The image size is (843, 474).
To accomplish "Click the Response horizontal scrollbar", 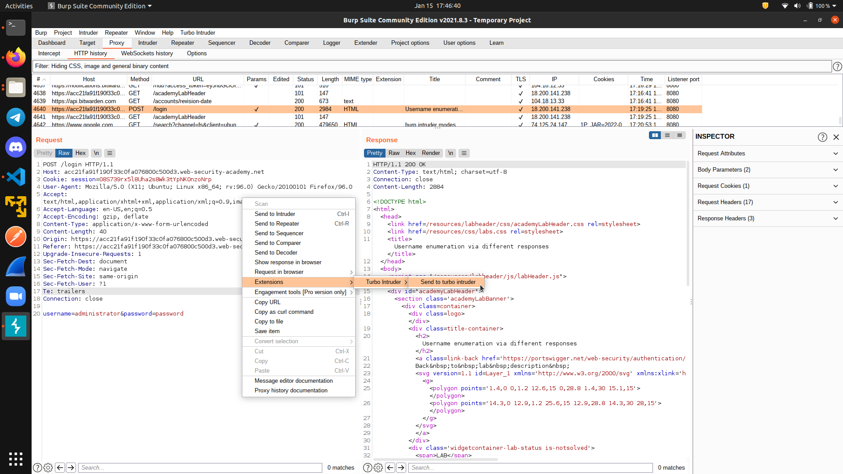I will [x=435, y=460].
